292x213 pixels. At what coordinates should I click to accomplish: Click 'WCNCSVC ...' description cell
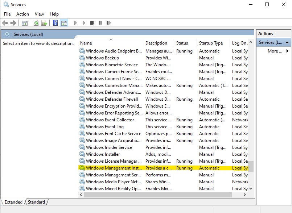coord(158,79)
